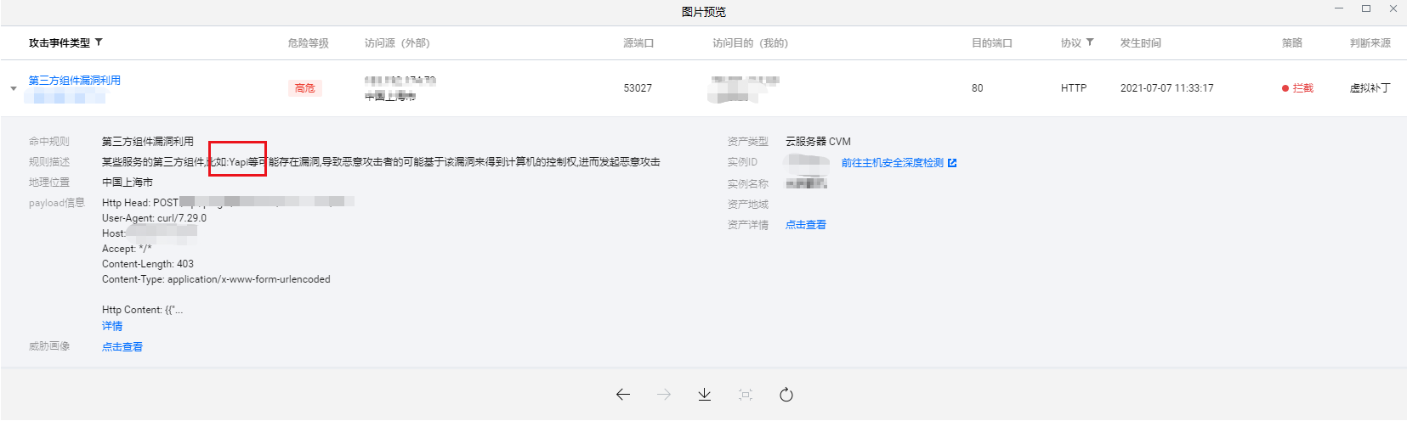Click 点击查看 for 威胁画像
This screenshot has width=1407, height=421.
122,347
